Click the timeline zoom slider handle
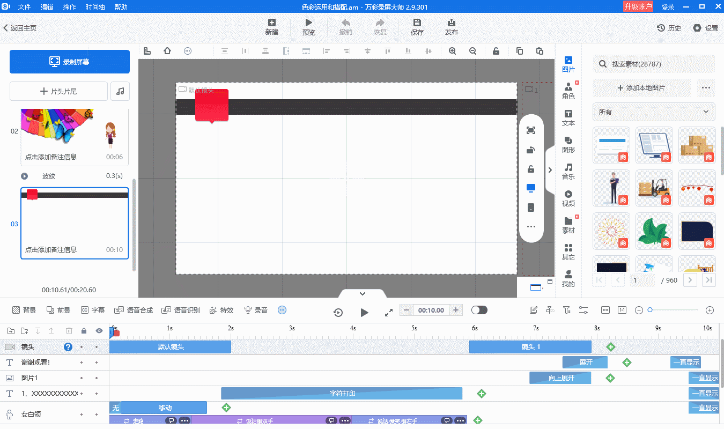Image resolution: width=724 pixels, height=429 pixels. click(650, 310)
